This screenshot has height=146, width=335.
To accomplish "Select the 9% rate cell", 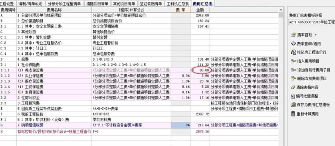I will pos(180,125).
